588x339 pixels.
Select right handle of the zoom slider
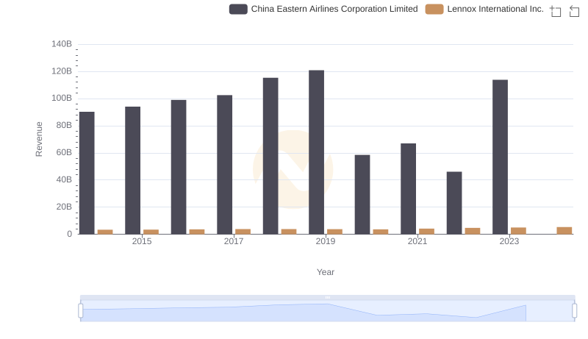575,311
